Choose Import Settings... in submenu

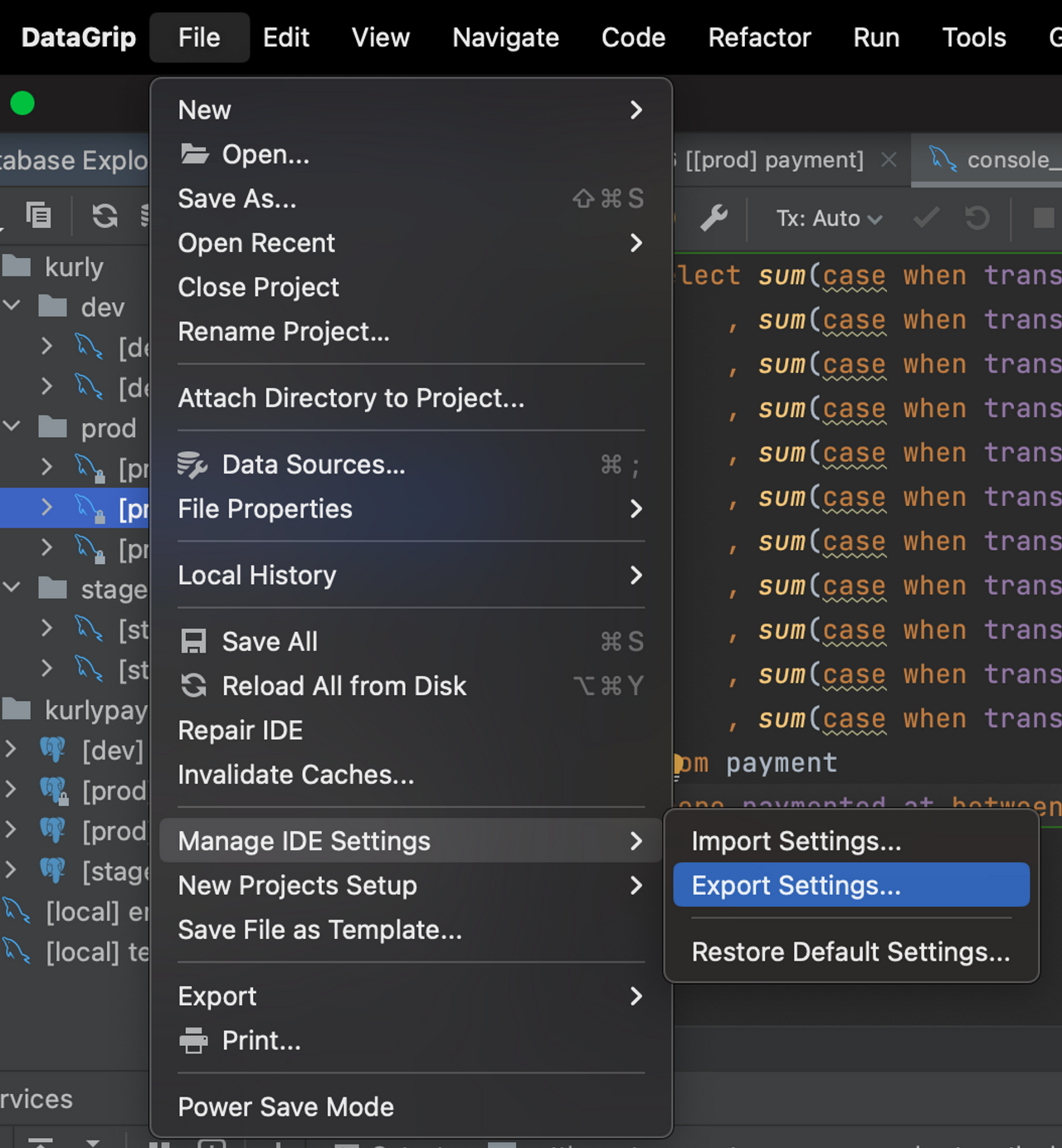tap(851, 840)
